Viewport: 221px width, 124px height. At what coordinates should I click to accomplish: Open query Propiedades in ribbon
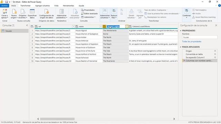[88, 10]
